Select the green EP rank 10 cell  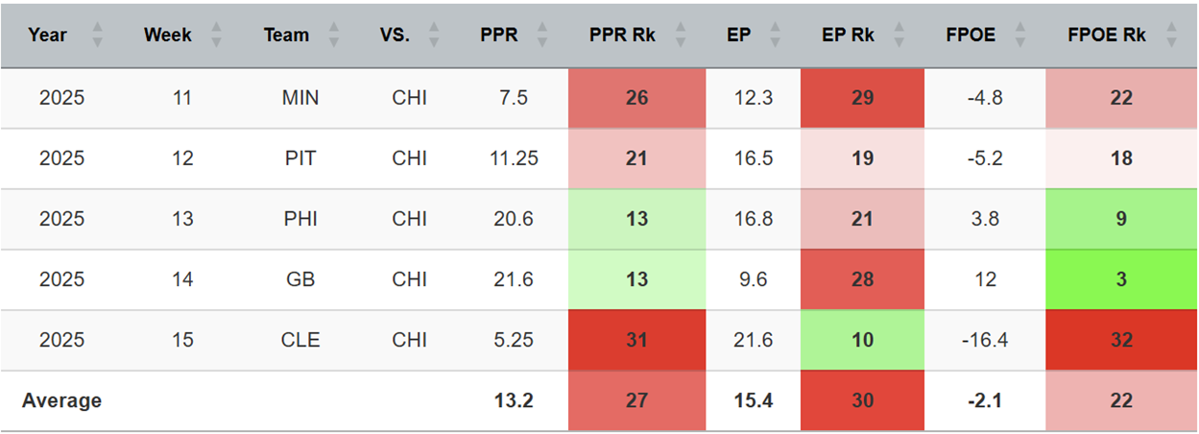pyautogui.click(x=862, y=340)
